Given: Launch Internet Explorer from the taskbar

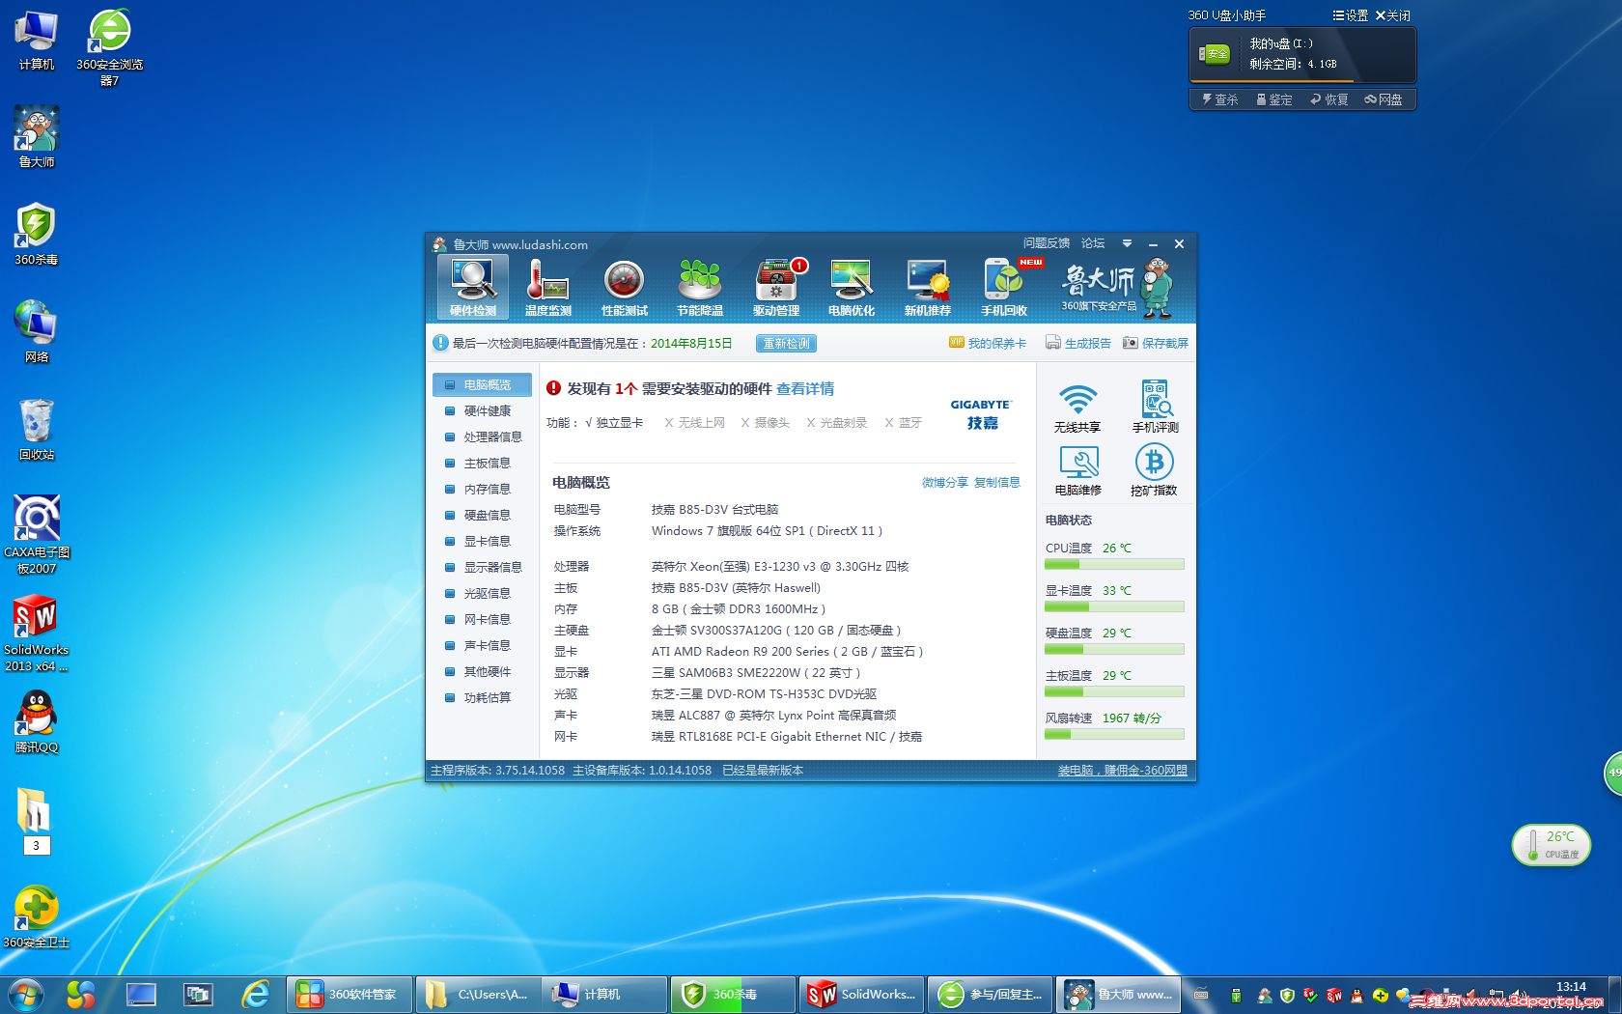Looking at the screenshot, I should [256, 994].
